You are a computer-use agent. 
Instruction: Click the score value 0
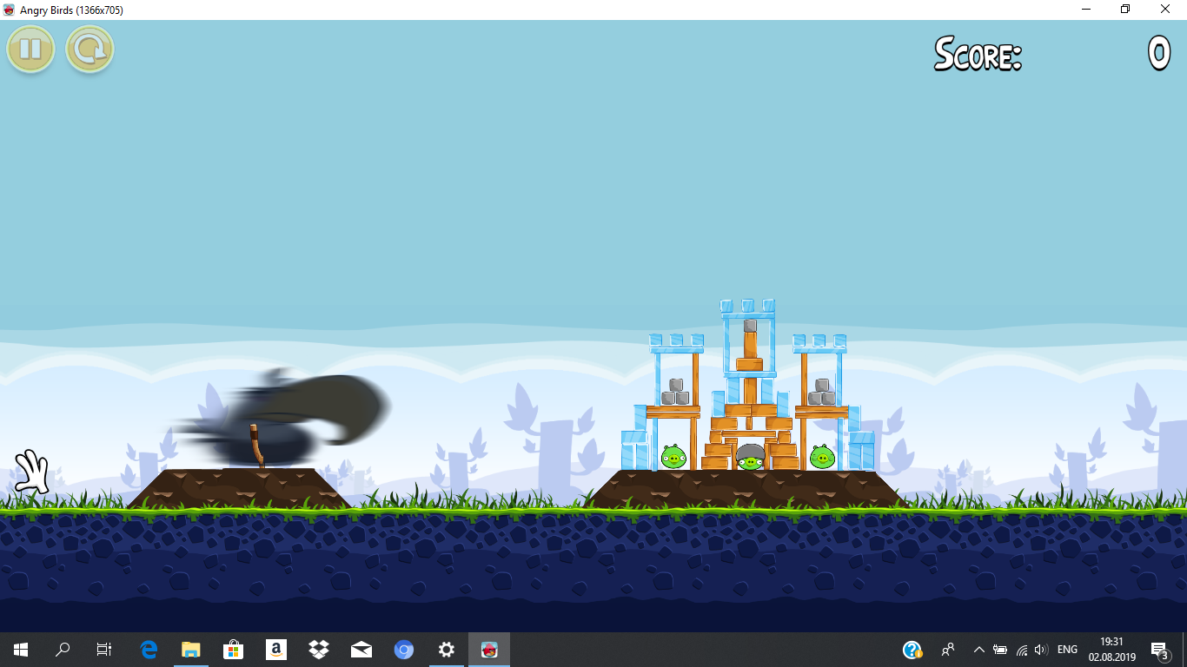(x=1159, y=54)
